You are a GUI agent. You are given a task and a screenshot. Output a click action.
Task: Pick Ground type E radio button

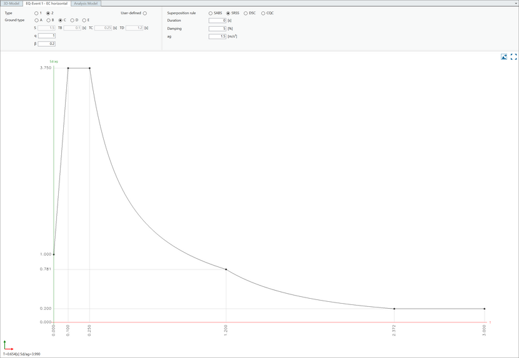(x=84, y=21)
